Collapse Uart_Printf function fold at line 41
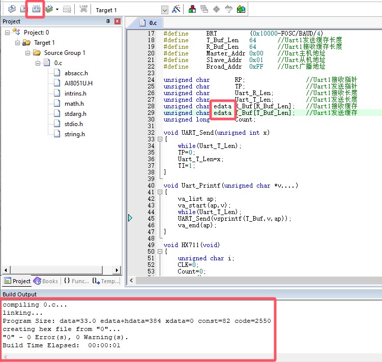The width and height of the screenshot is (382, 362). (x=160, y=192)
